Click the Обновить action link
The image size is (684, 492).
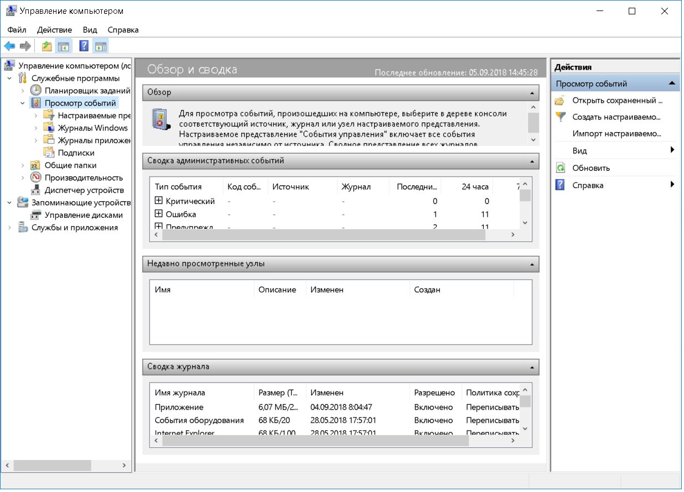point(591,168)
